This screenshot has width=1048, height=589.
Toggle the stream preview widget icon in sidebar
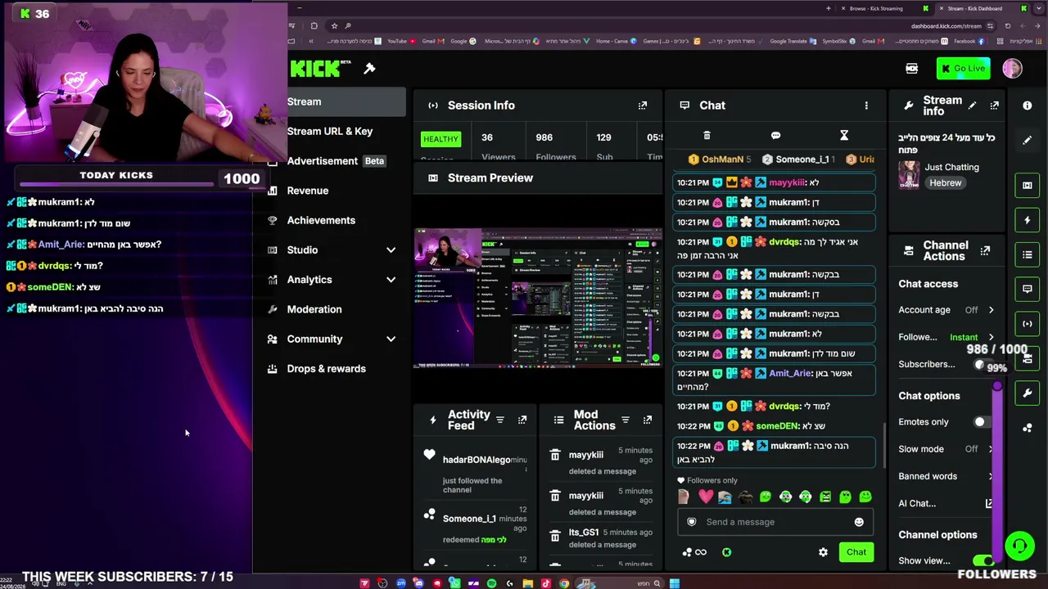(x=1028, y=186)
